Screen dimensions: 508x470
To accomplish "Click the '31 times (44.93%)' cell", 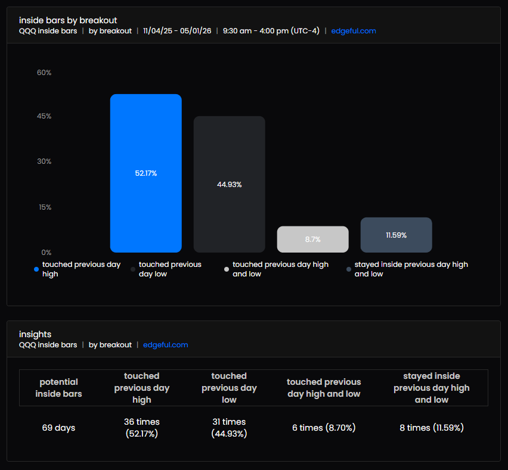I will tap(229, 428).
